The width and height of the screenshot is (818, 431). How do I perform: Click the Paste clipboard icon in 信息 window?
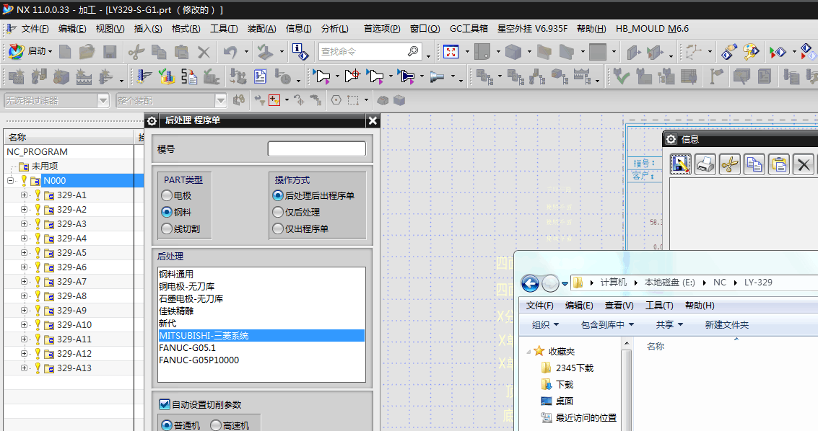779,164
